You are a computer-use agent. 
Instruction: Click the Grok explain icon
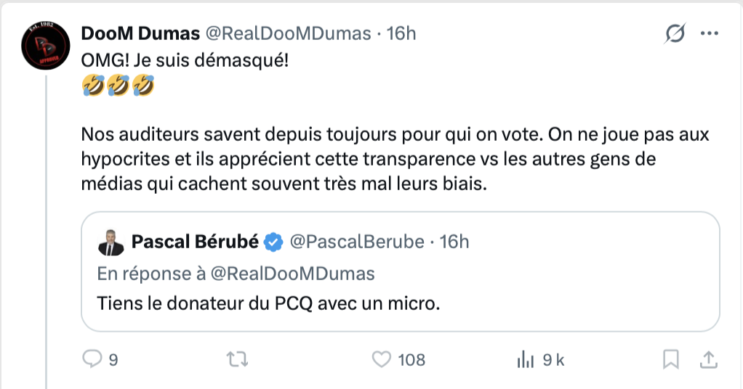[x=675, y=33]
